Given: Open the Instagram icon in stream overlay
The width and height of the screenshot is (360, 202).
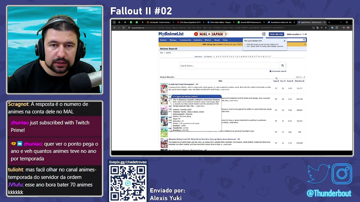Looking at the screenshot, I should 342,174.
